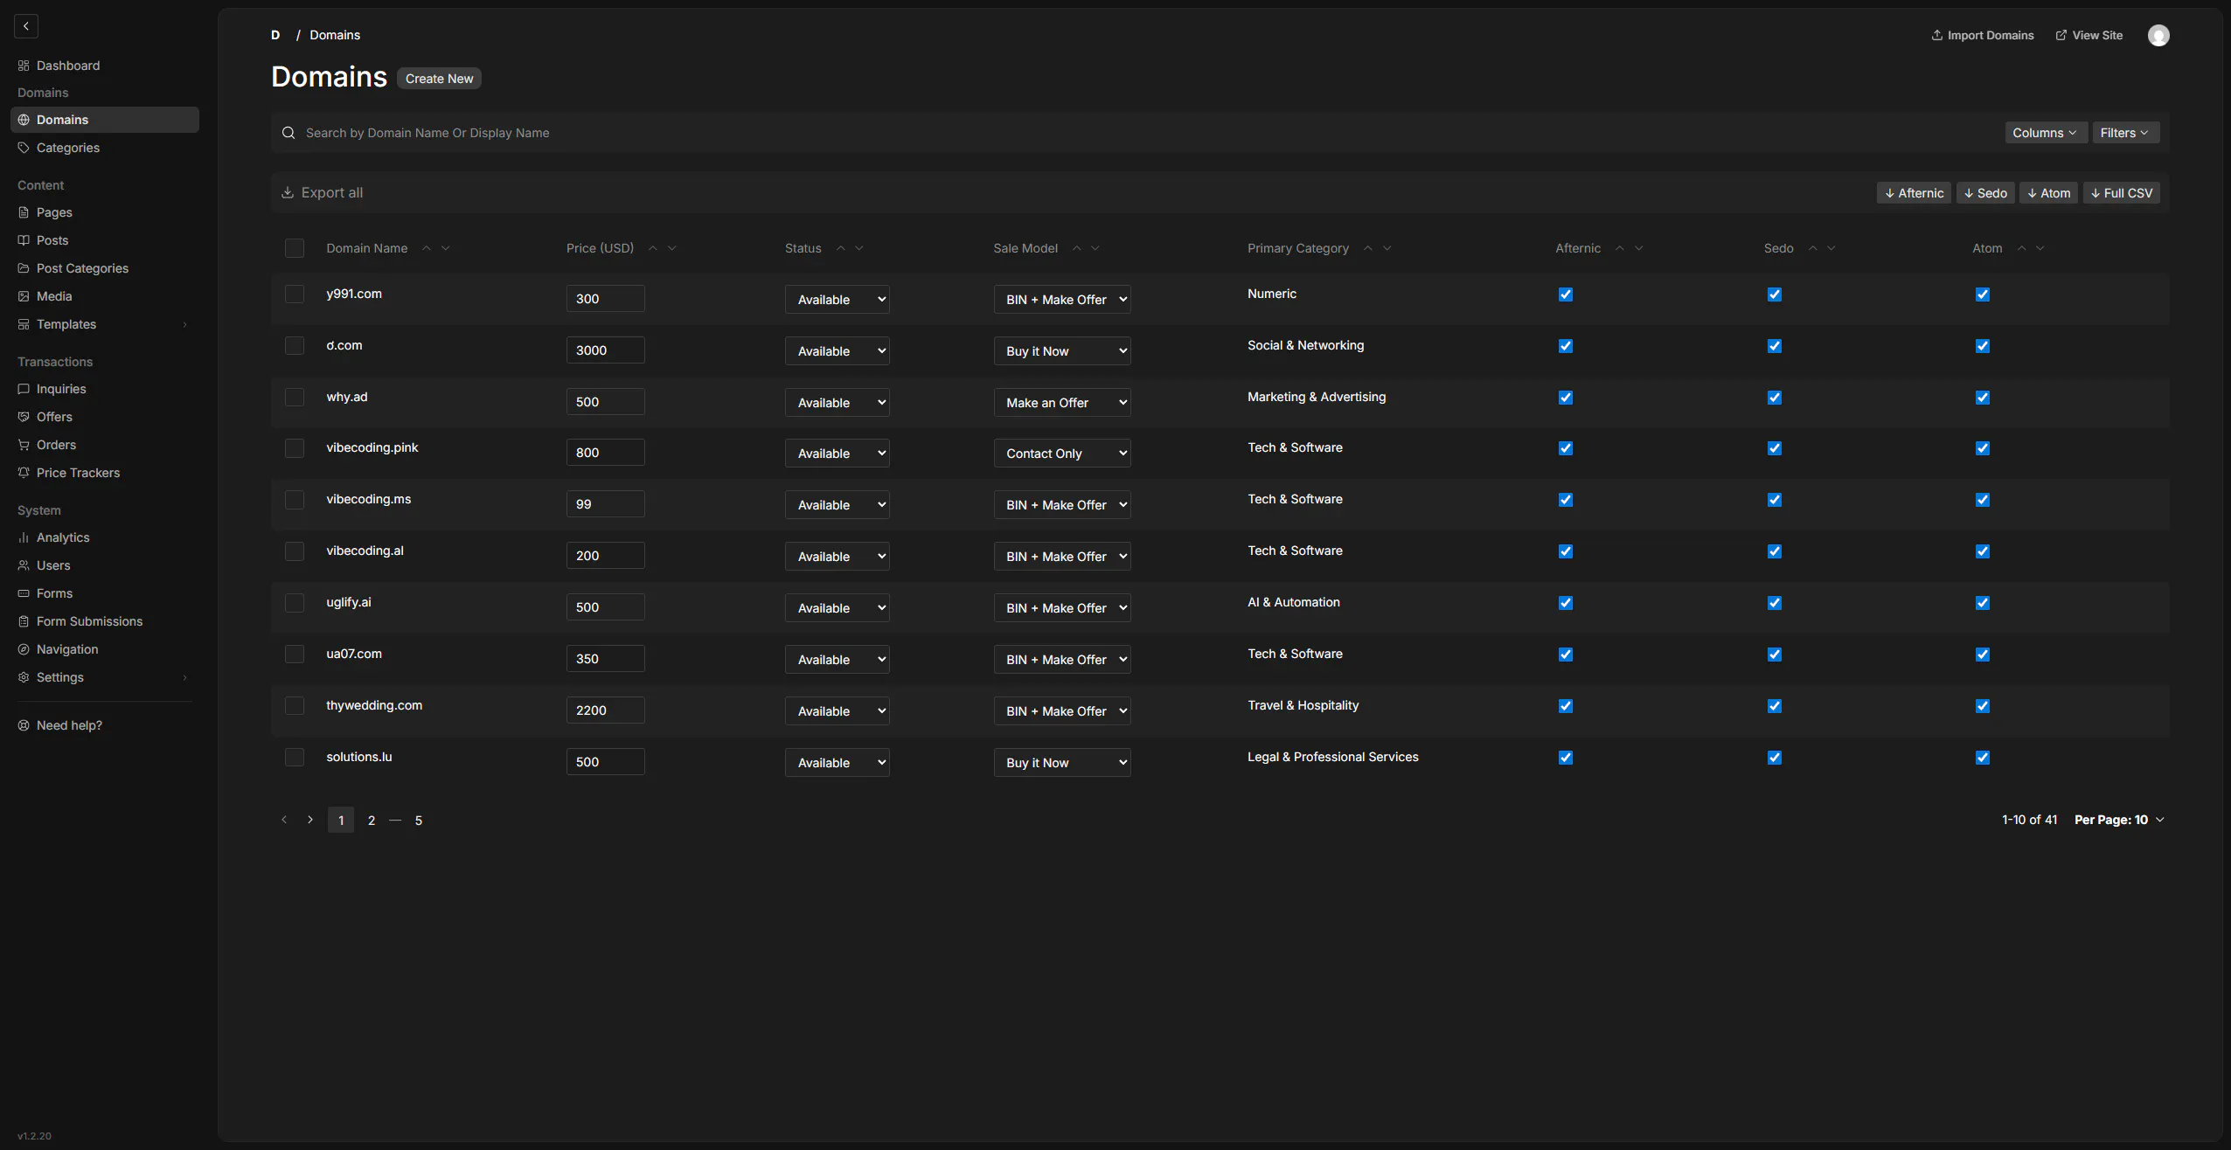Uncheck Sedo for why.ad
This screenshot has height=1150, width=2231.
coord(1775,398)
